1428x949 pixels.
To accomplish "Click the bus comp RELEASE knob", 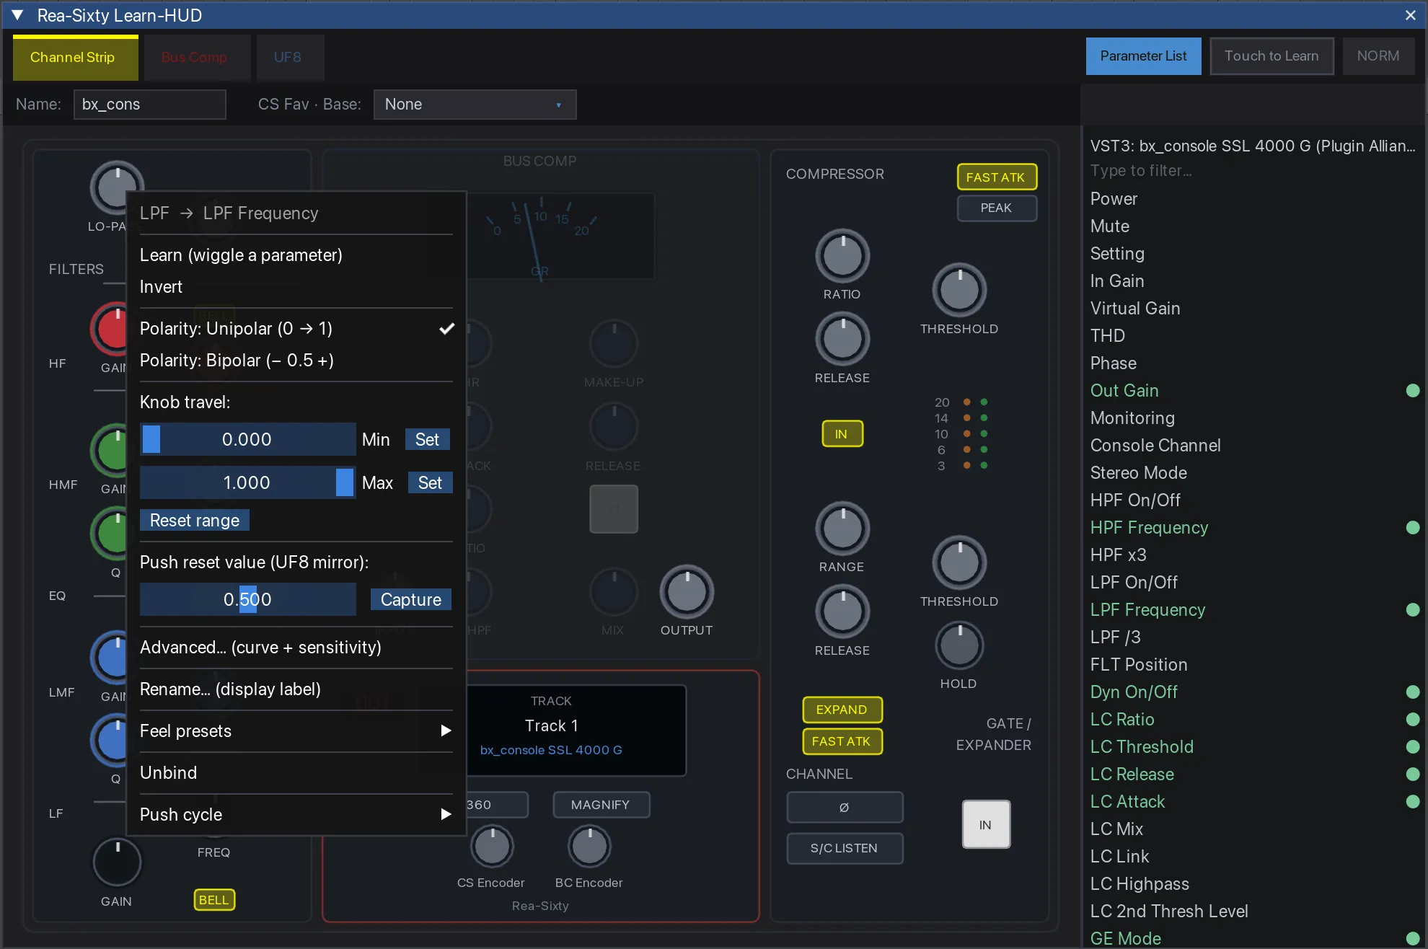I will [614, 428].
